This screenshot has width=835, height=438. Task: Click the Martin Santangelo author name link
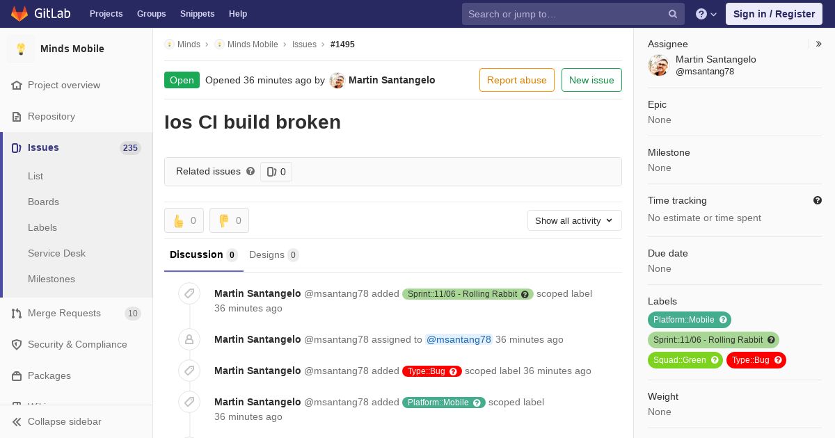pyautogui.click(x=392, y=80)
